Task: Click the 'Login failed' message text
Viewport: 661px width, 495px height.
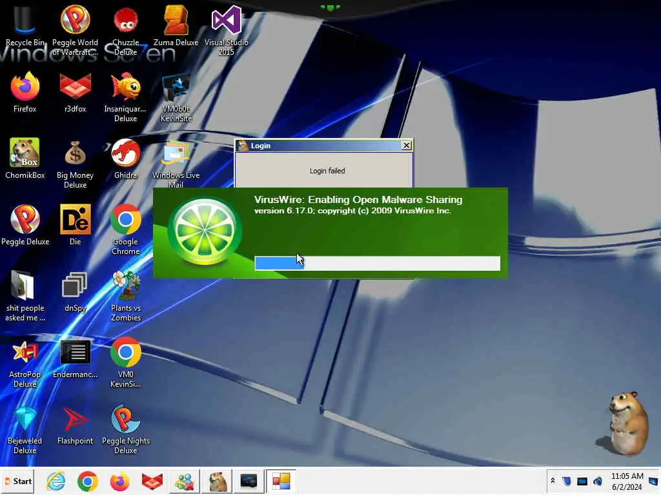Action: tap(327, 171)
